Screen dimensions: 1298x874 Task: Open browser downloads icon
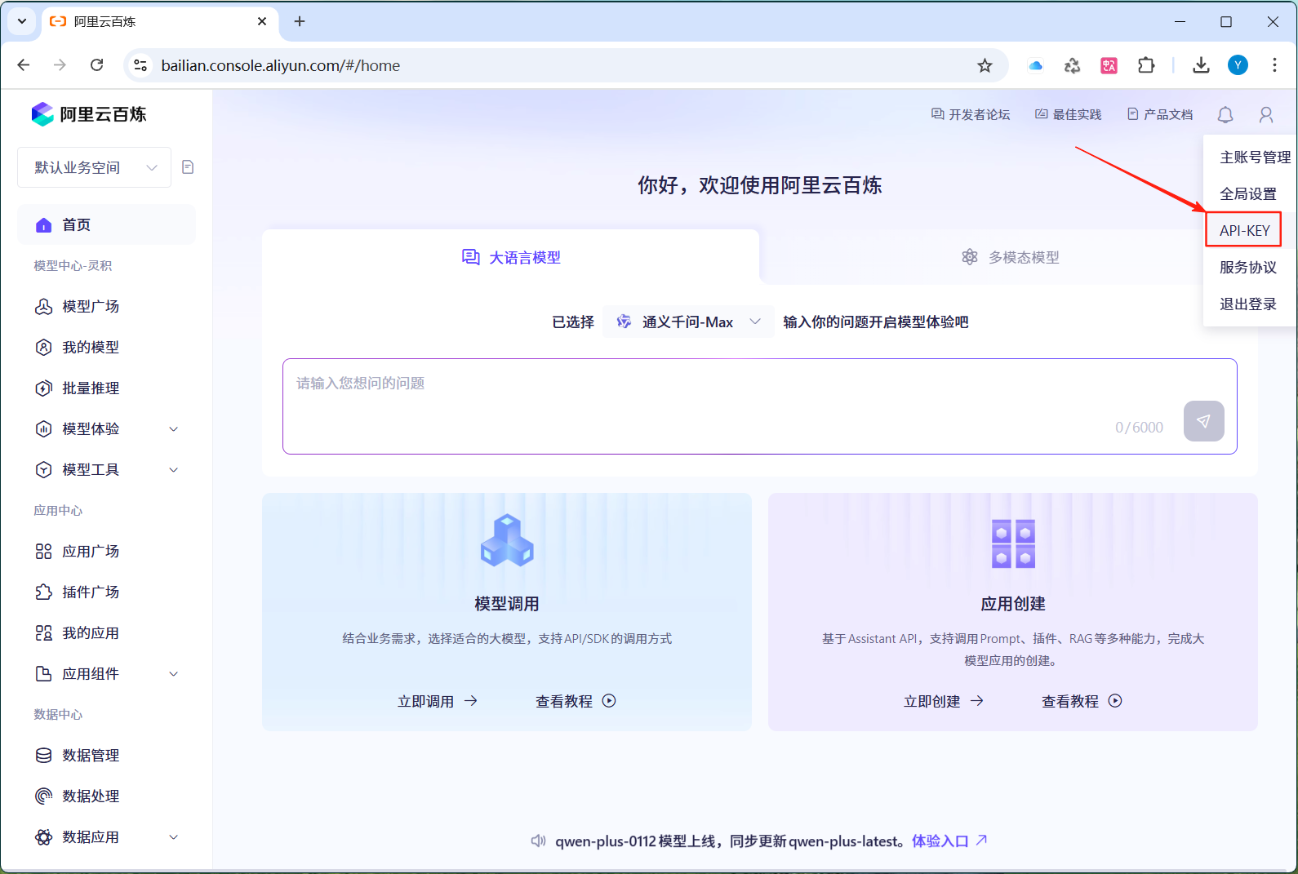(x=1201, y=65)
